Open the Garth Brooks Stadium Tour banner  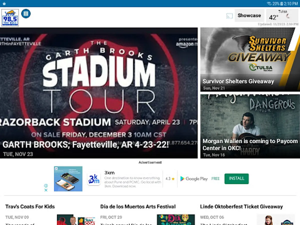99,93
